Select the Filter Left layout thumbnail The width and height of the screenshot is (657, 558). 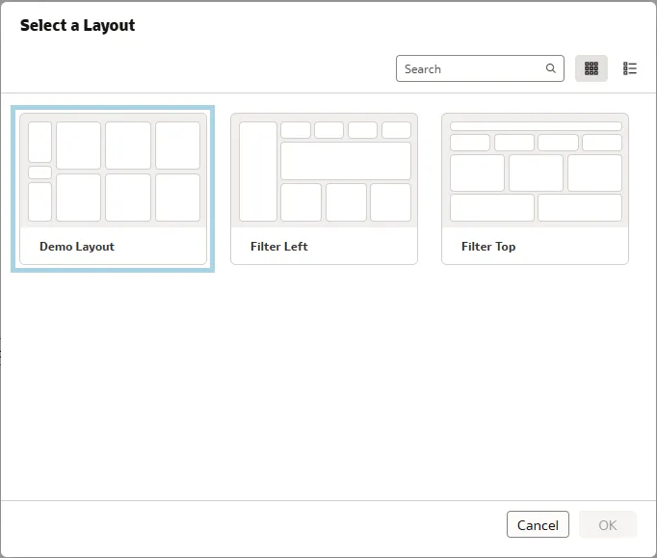click(324, 171)
